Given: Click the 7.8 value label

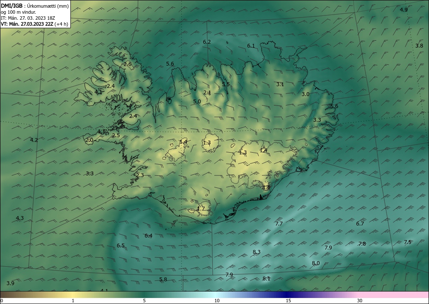Looking at the screenshot, I should pyautogui.click(x=362, y=244).
